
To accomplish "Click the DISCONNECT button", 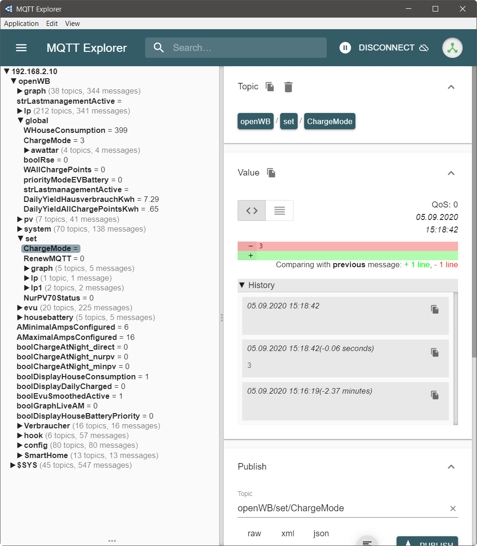I will point(393,48).
